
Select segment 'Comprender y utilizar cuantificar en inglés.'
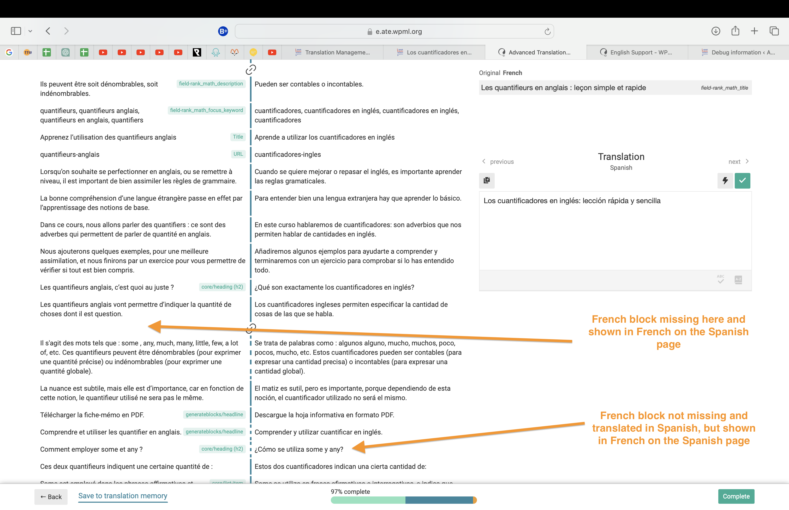click(x=318, y=432)
